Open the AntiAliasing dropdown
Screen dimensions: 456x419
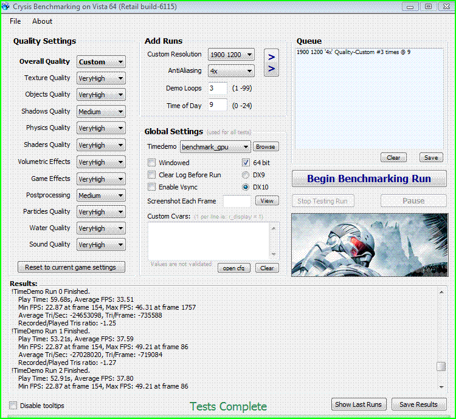click(231, 71)
